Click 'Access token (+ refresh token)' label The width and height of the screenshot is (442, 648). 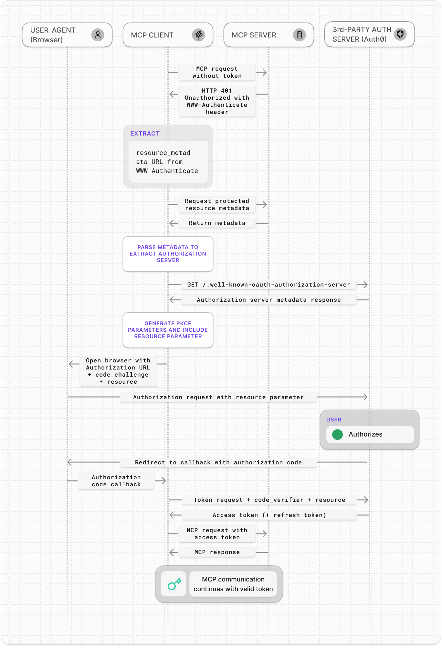[269, 515]
